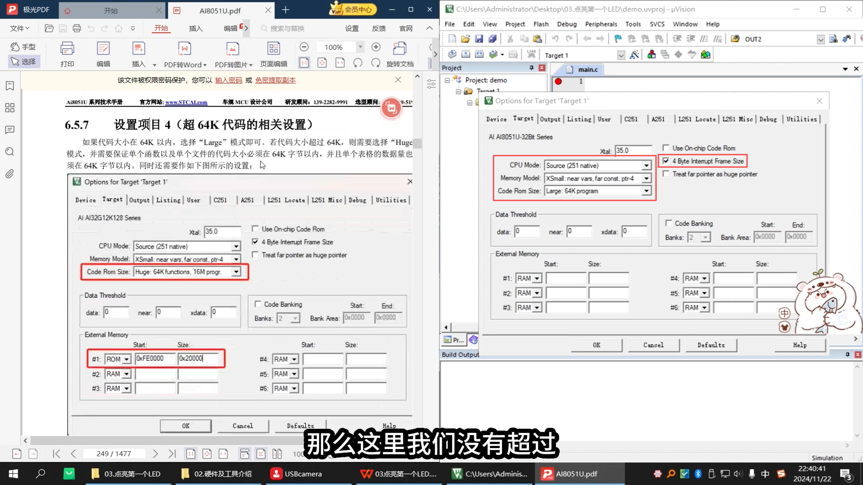Enable Use On-chip Code Rom
This screenshot has height=485, width=863.
point(666,148)
